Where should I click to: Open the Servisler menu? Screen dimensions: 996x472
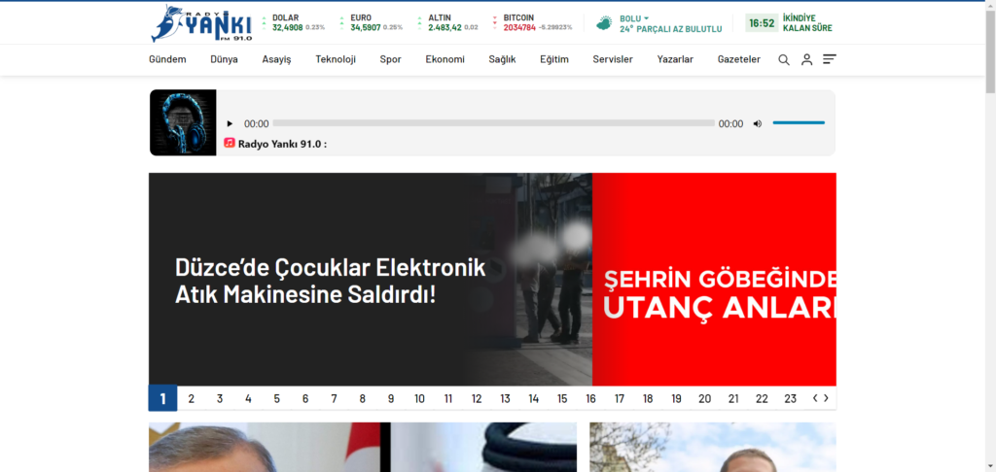click(613, 59)
